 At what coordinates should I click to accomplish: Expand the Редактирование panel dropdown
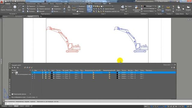pyautogui.click(x=46, y=14)
